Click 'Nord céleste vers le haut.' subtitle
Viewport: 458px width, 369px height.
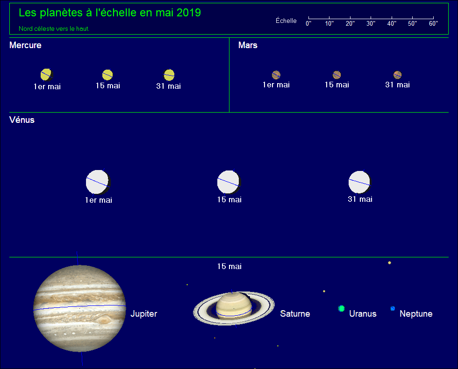[x=54, y=28]
